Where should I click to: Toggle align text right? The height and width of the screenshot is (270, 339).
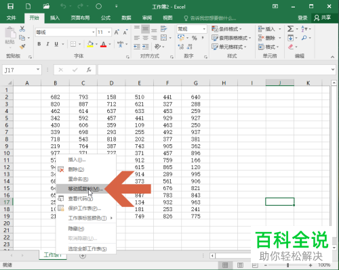(154, 38)
